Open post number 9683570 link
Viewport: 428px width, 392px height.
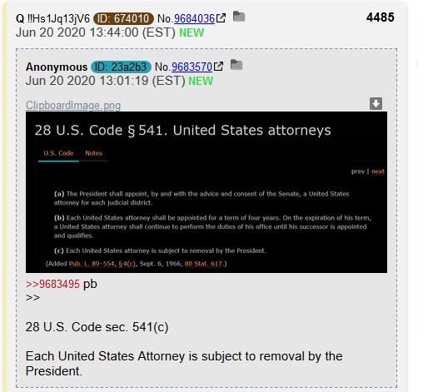192,67
